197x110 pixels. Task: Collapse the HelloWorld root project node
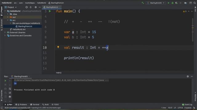tap(5, 11)
